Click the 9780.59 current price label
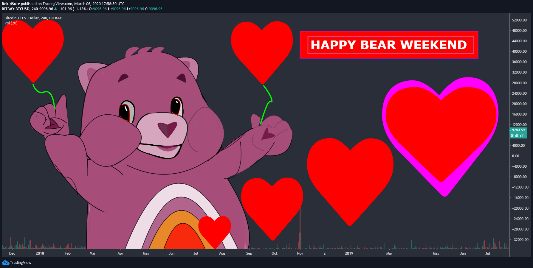The image size is (533, 268). pos(518,130)
